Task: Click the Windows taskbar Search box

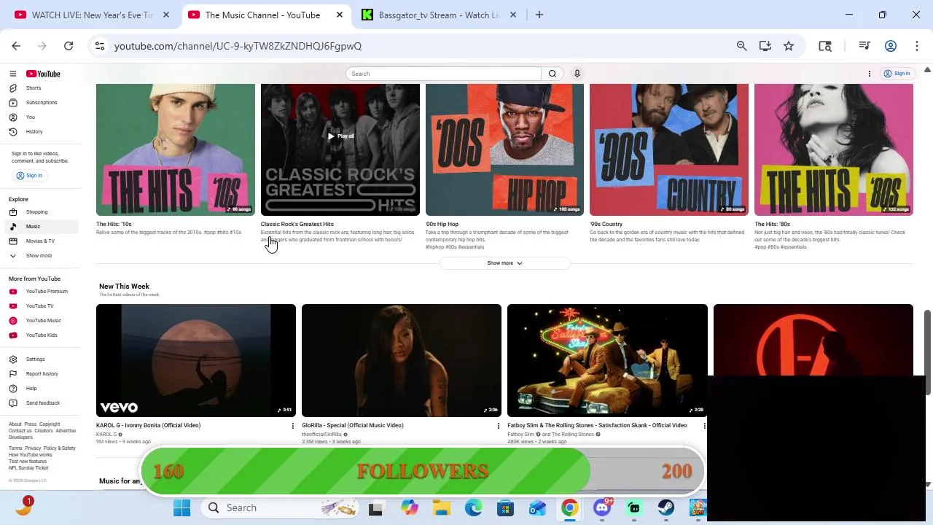Action: (x=281, y=508)
